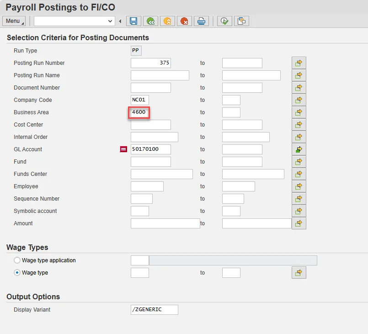
Task: Select the Wage type application radio button
Action: pyautogui.click(x=17, y=260)
